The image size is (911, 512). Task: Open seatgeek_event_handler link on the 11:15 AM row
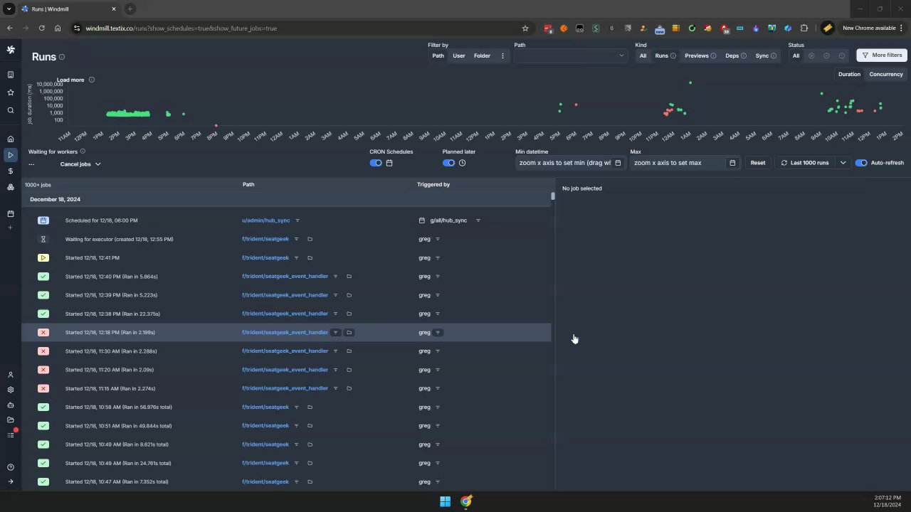[285, 388]
